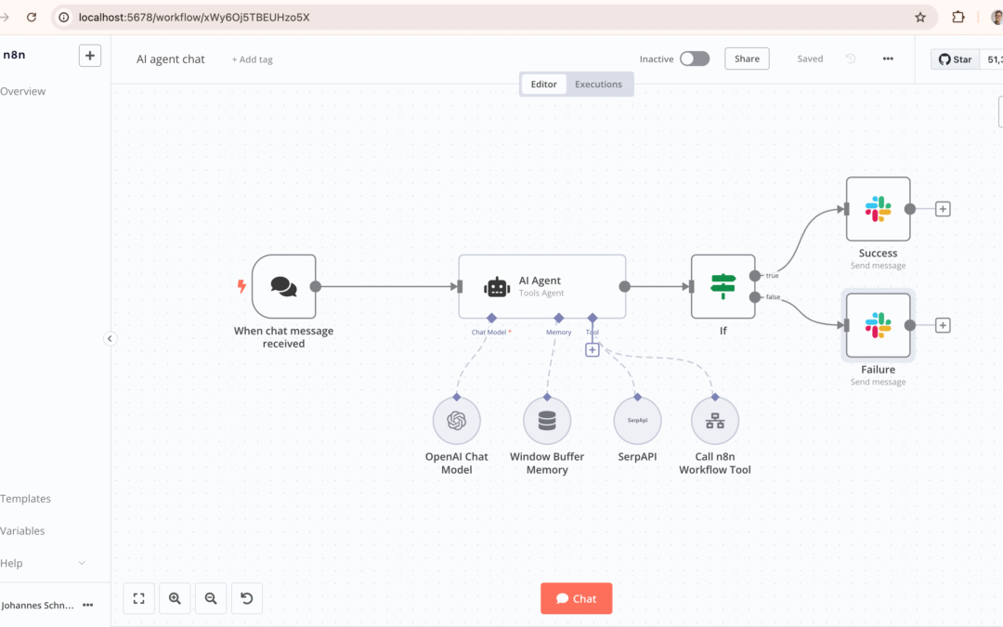Viewport: 1003px width, 627px height.
Task: Collapse the left sidebar with the chevron
Action: pyautogui.click(x=110, y=338)
